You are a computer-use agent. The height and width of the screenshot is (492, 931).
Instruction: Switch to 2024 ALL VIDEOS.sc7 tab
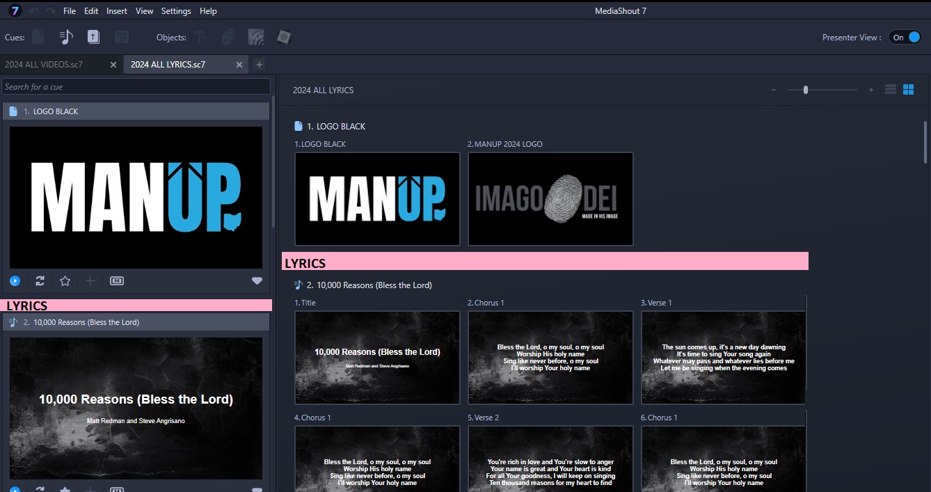(x=45, y=65)
